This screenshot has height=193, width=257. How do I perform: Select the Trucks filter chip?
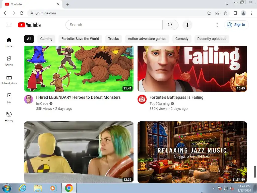point(113,39)
